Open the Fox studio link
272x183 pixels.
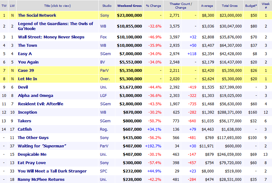click(x=103, y=37)
